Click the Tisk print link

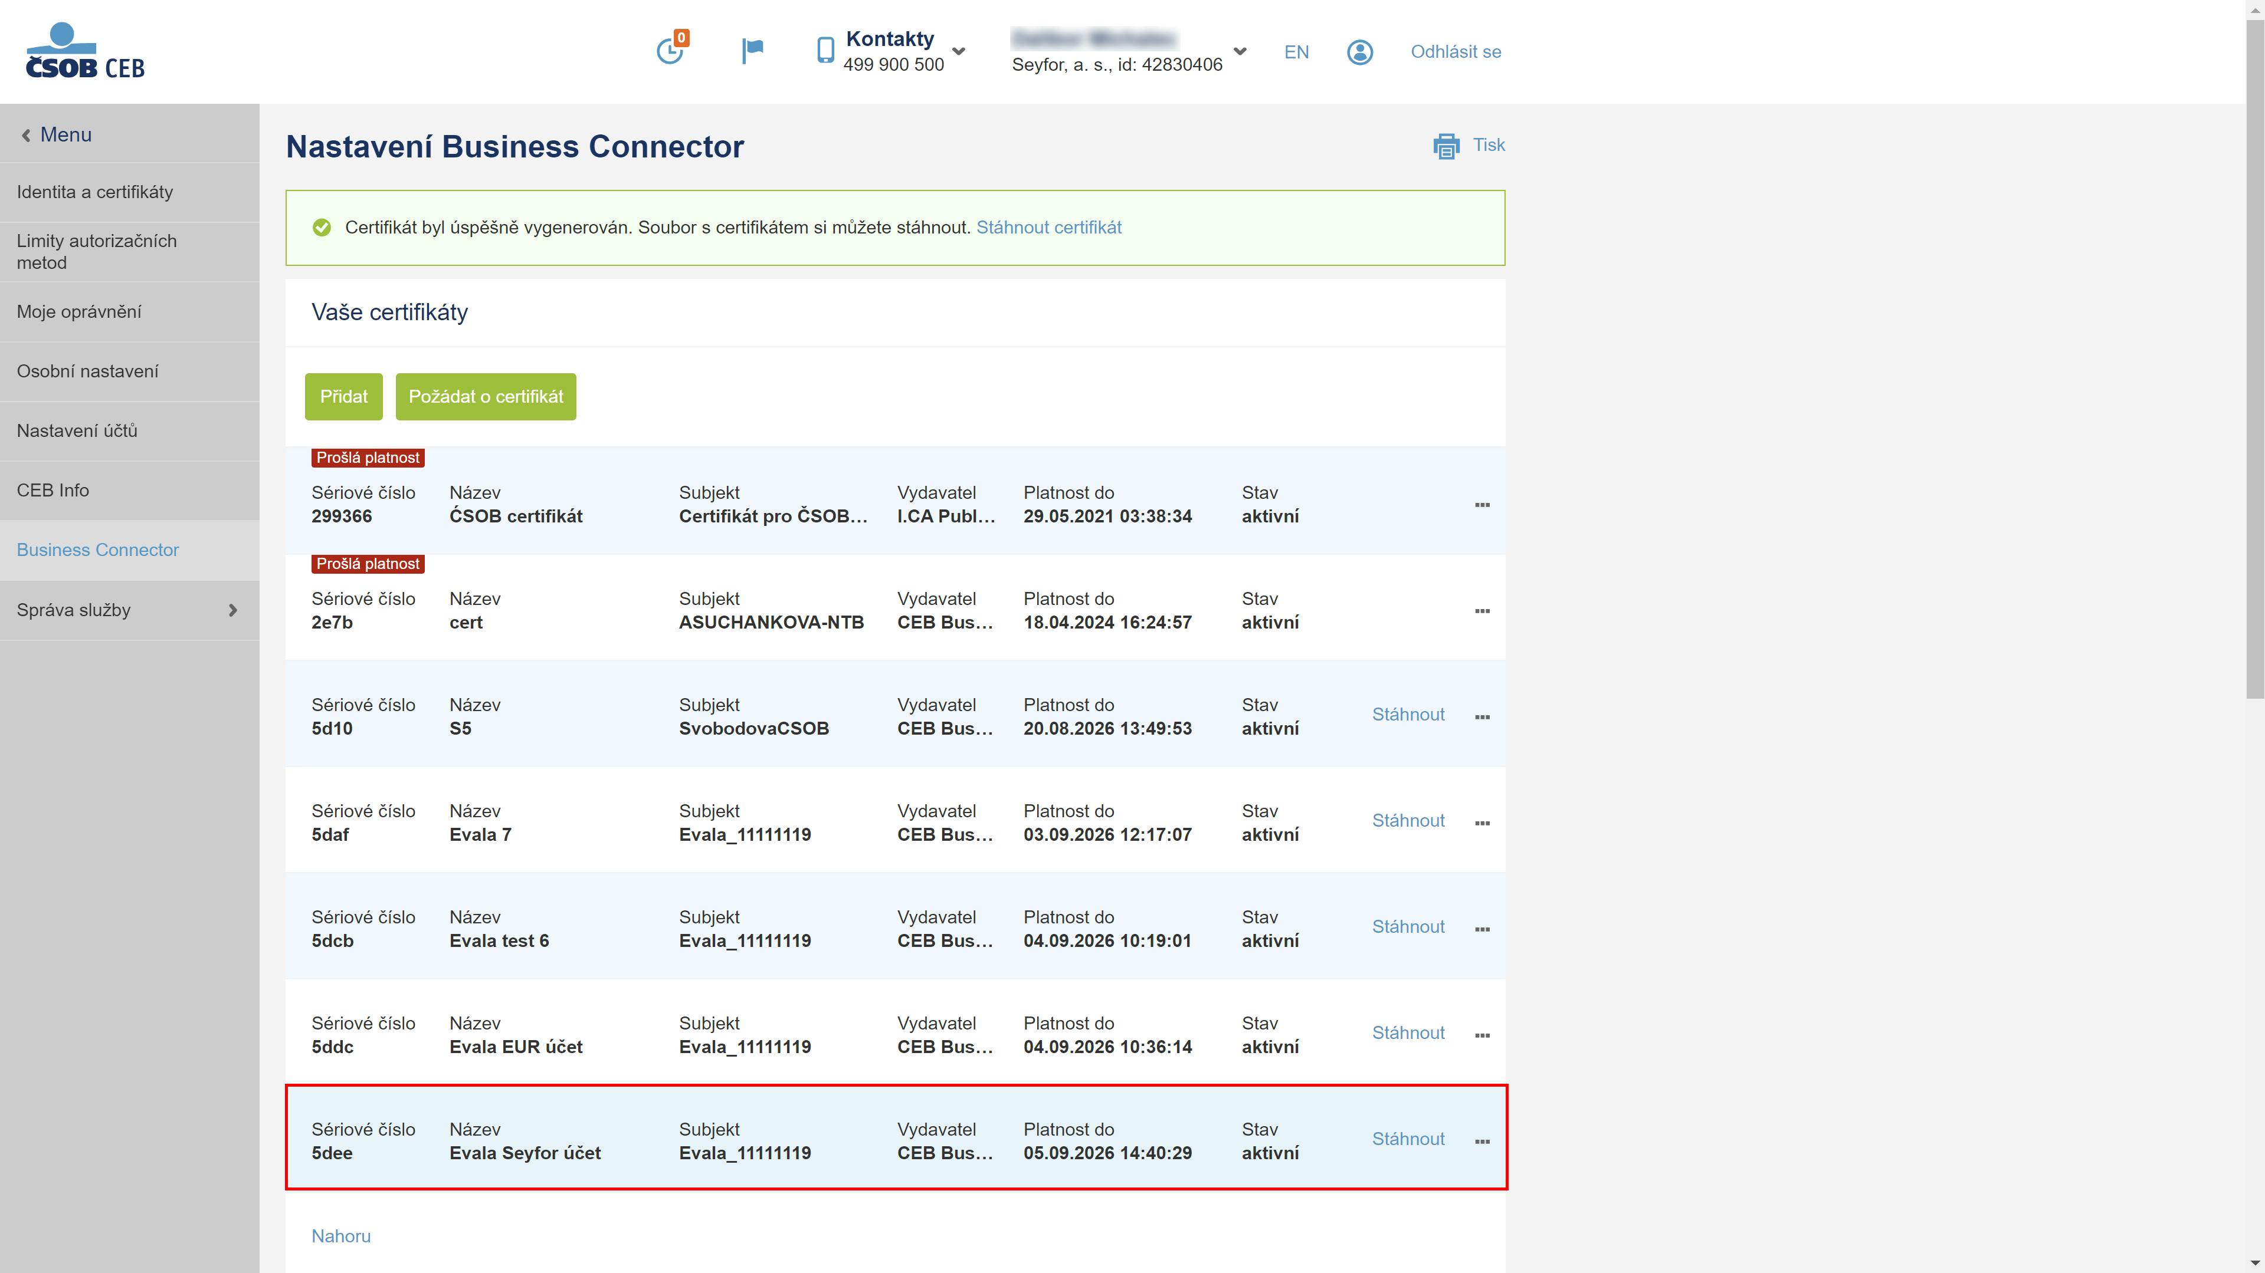pos(1489,145)
